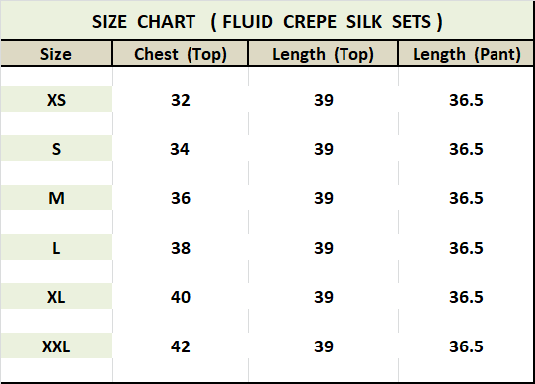
Task: Click chest value 40 for XL
Action: 181,297
